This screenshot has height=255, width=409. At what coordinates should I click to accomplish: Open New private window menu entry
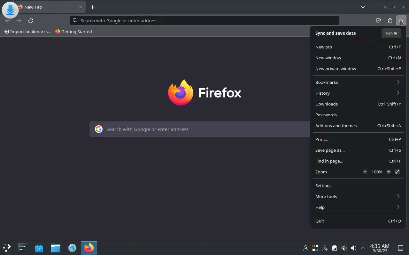(x=358, y=69)
